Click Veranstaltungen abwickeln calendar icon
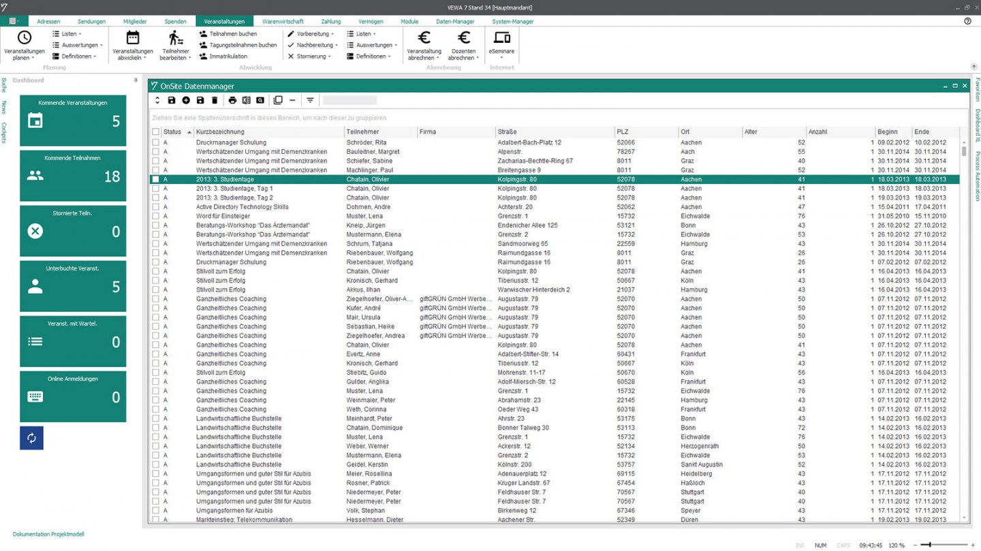The height and width of the screenshot is (551, 981). pos(133,37)
